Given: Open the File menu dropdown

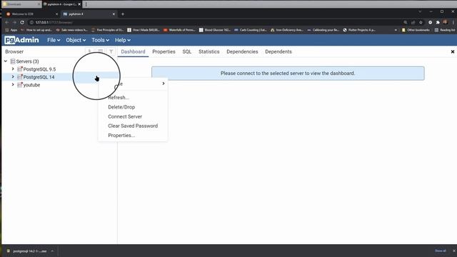Looking at the screenshot, I should [54, 40].
